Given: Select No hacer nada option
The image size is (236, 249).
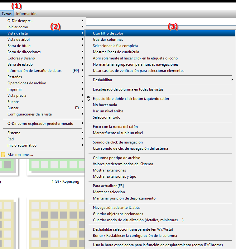Looking at the screenshot, I should click(160, 105).
